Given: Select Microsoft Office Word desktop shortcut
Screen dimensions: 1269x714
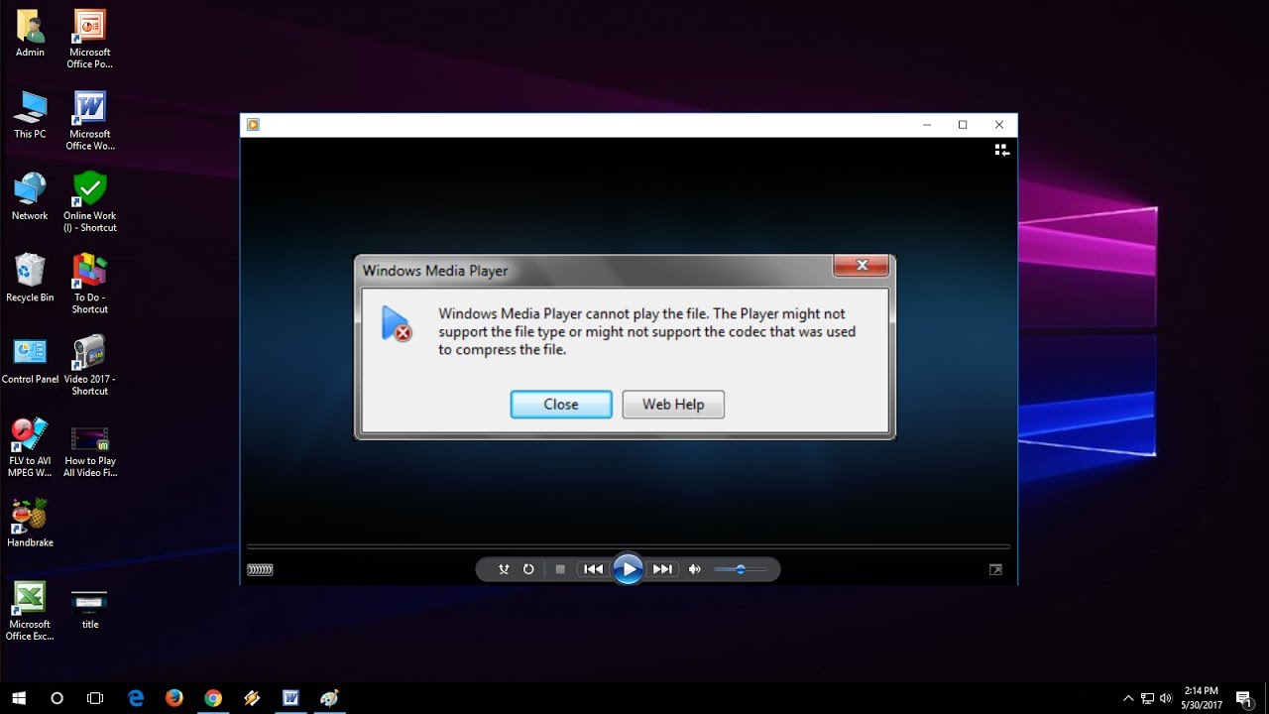Looking at the screenshot, I should [x=89, y=121].
